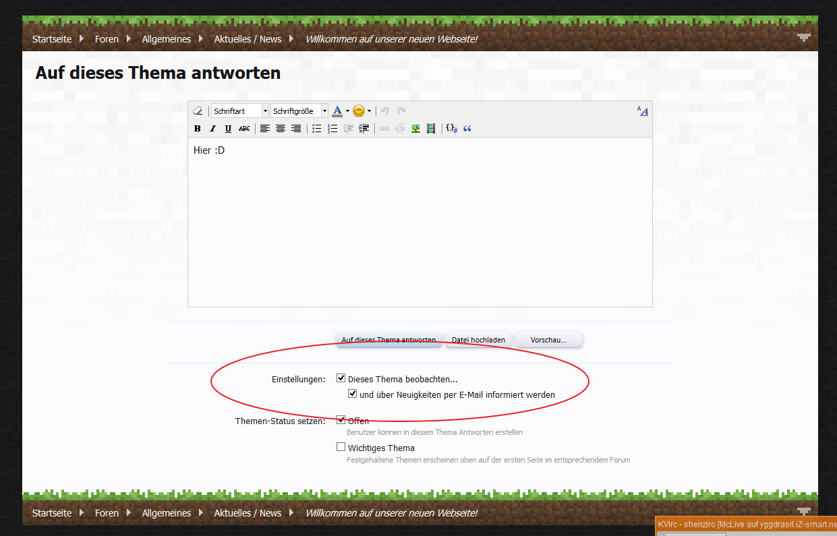Toggle italic formatting
Screen dimensions: 837x536
point(212,129)
